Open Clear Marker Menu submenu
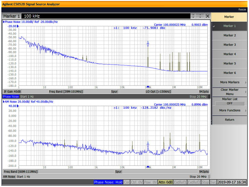The image size is (249, 187). pos(229,92)
